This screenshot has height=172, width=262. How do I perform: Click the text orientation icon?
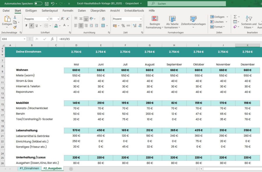(91, 19)
